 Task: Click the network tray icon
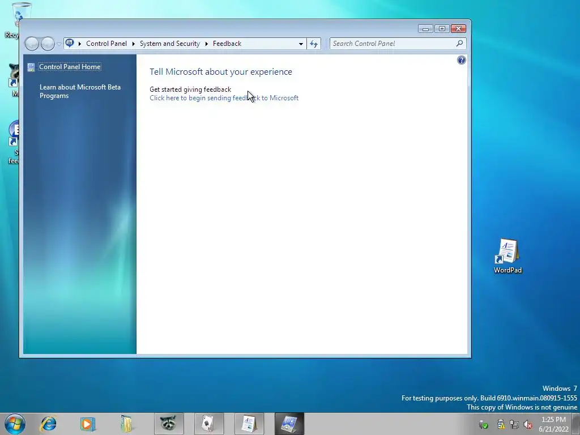coord(514,424)
